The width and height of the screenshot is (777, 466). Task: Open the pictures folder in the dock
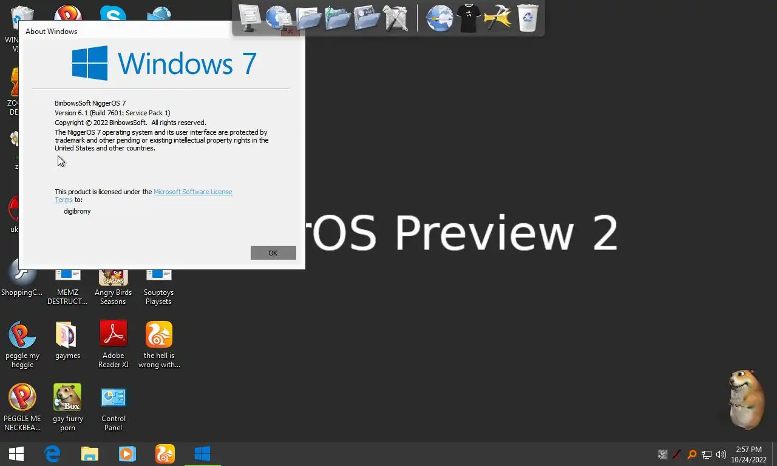pyautogui.click(x=367, y=18)
